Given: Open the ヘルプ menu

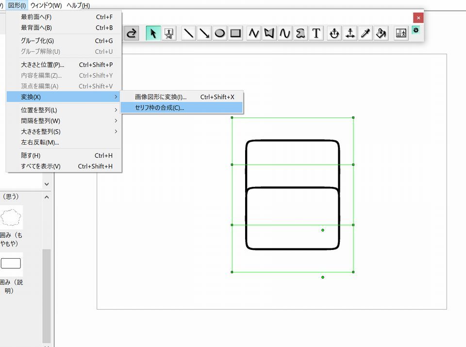Looking at the screenshot, I should coord(78,5).
